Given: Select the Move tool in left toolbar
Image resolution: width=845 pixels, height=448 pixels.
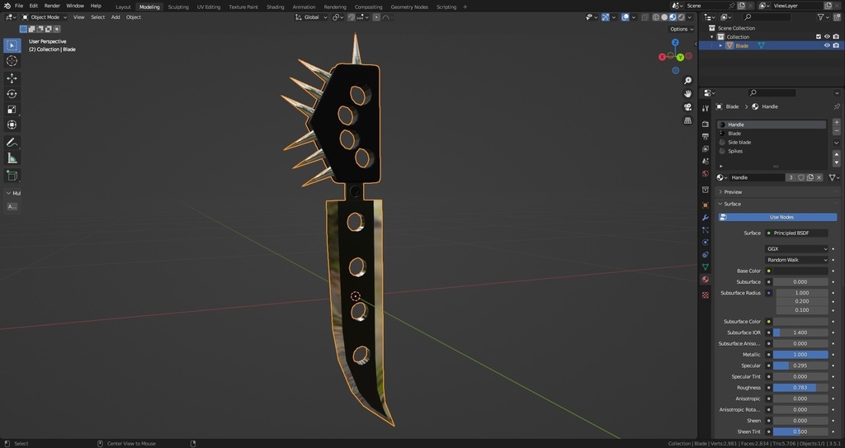Looking at the screenshot, I should 12,78.
